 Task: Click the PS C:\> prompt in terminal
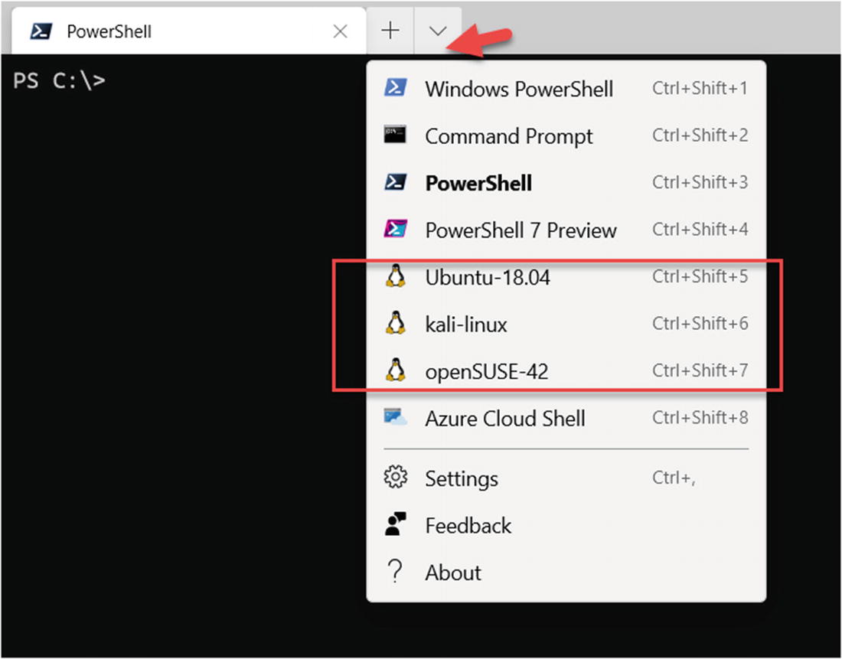coord(59,80)
